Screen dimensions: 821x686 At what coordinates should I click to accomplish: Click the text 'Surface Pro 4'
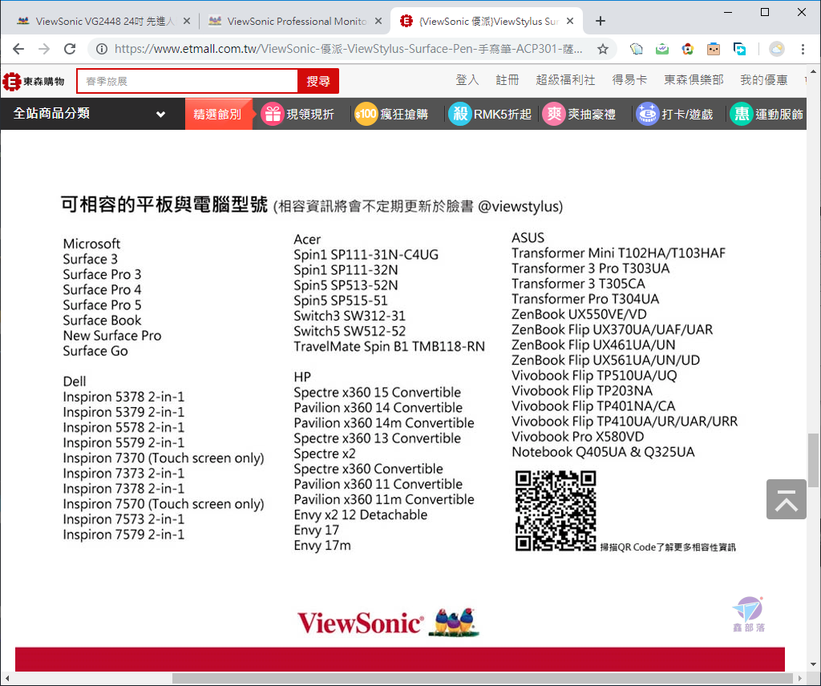[102, 289]
